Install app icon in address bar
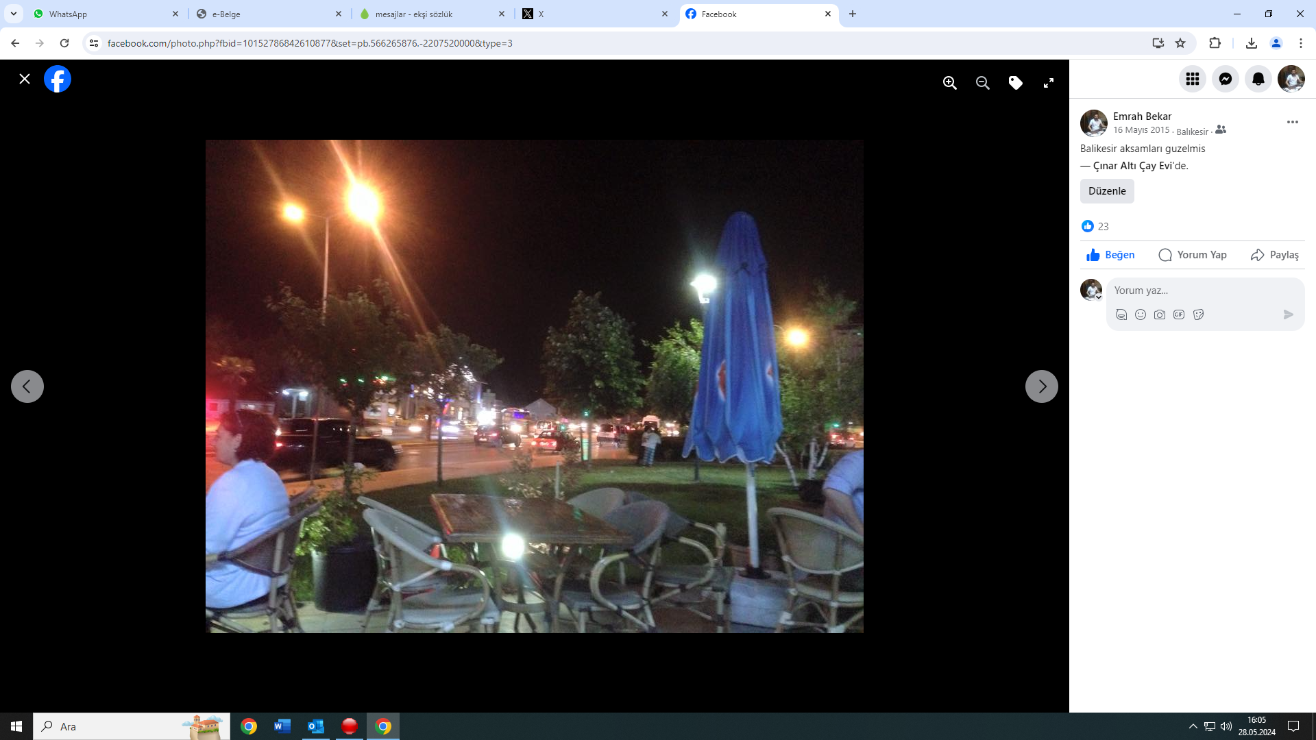 pyautogui.click(x=1158, y=43)
